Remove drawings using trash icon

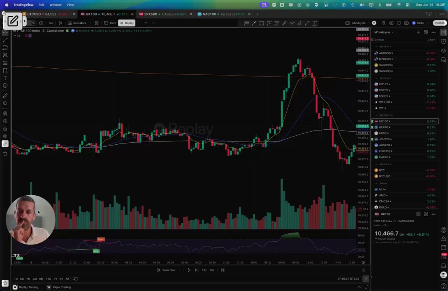pos(5,154)
